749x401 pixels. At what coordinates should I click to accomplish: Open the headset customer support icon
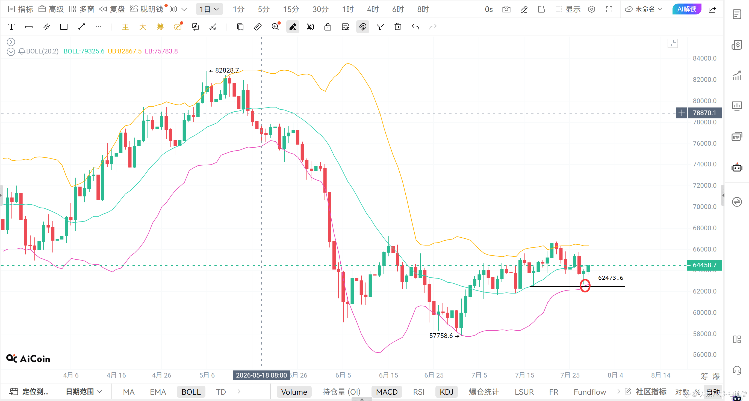(x=737, y=370)
